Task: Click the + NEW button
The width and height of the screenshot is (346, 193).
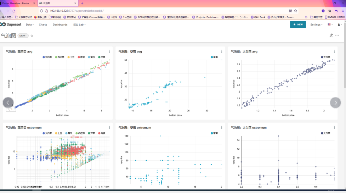Action: [x=298, y=24]
